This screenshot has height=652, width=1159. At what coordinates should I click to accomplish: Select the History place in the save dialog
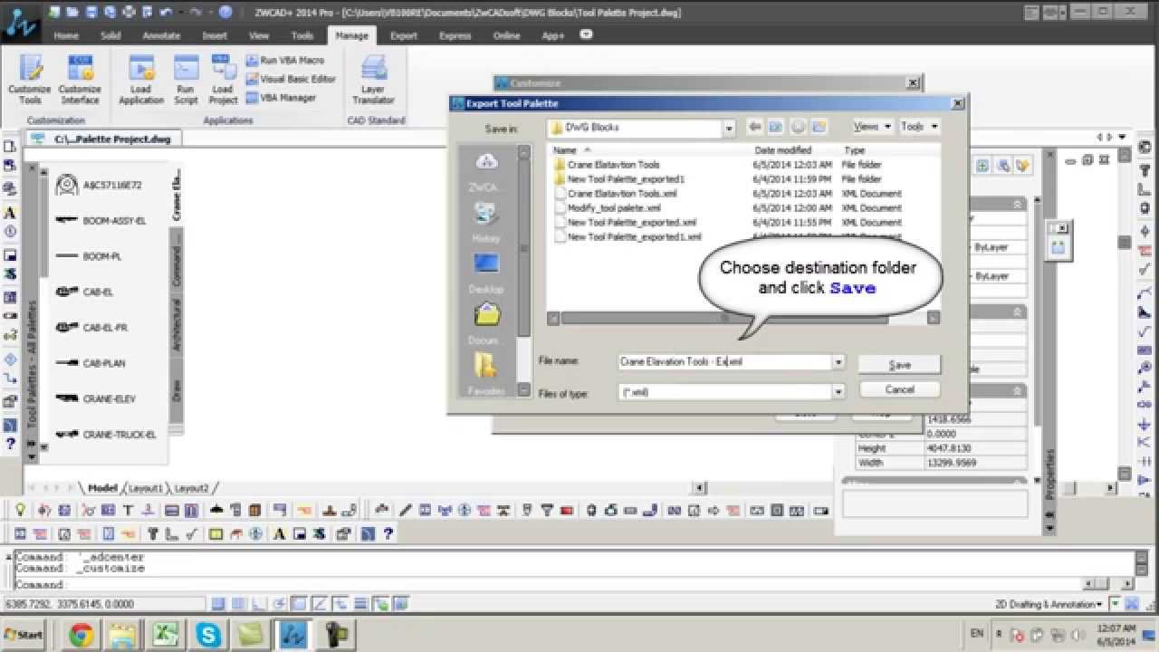pyautogui.click(x=486, y=222)
